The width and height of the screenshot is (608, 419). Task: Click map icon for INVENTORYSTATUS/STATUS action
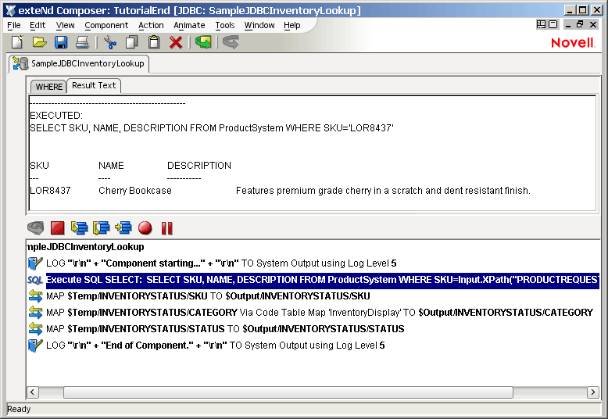[x=35, y=329]
